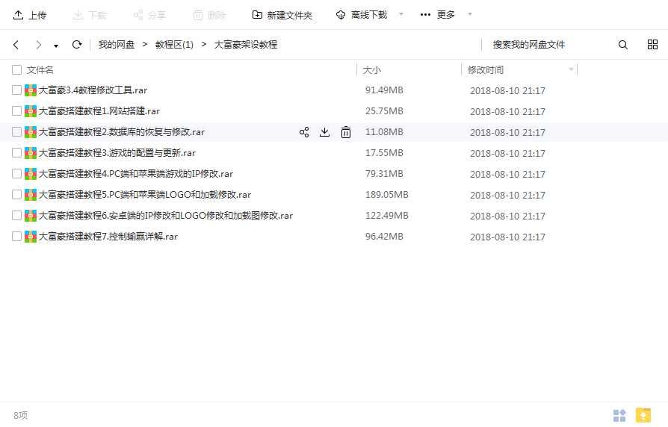Navigate to 我的网盘 breadcrumb
Image resolution: width=668 pixels, height=427 pixels.
[x=117, y=45]
